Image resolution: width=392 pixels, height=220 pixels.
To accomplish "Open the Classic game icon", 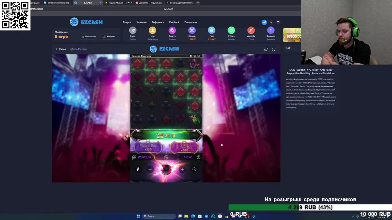I will tap(192, 30).
